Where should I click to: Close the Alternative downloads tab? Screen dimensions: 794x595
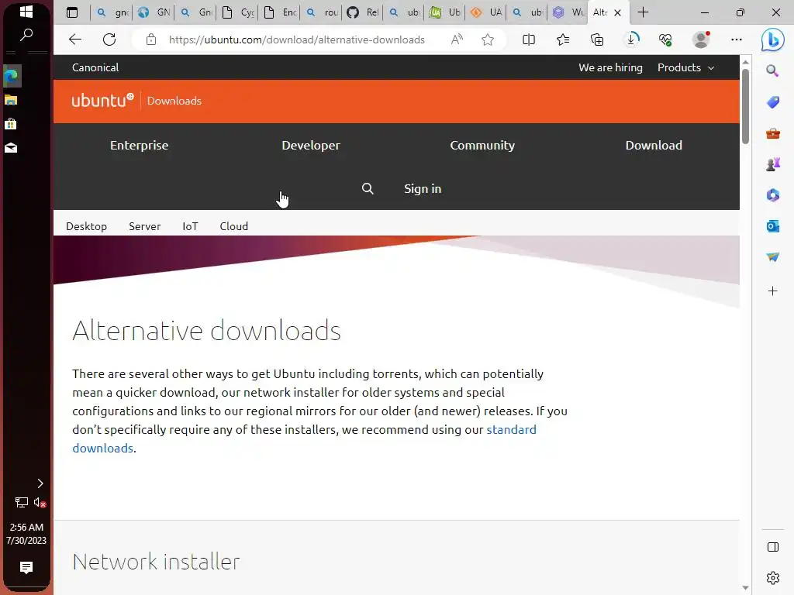(617, 12)
